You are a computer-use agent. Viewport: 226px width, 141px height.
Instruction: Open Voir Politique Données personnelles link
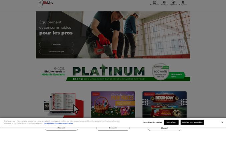point(58,123)
